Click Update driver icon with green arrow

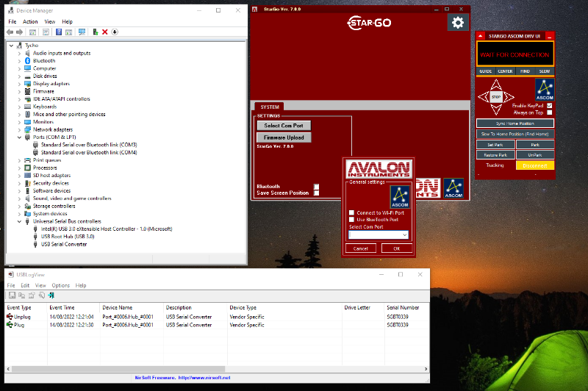(96, 32)
